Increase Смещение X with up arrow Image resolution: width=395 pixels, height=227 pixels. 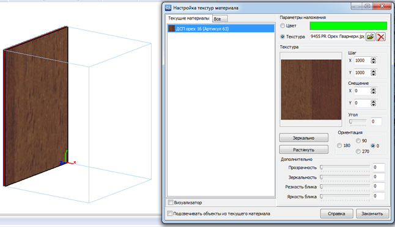coord(374,89)
